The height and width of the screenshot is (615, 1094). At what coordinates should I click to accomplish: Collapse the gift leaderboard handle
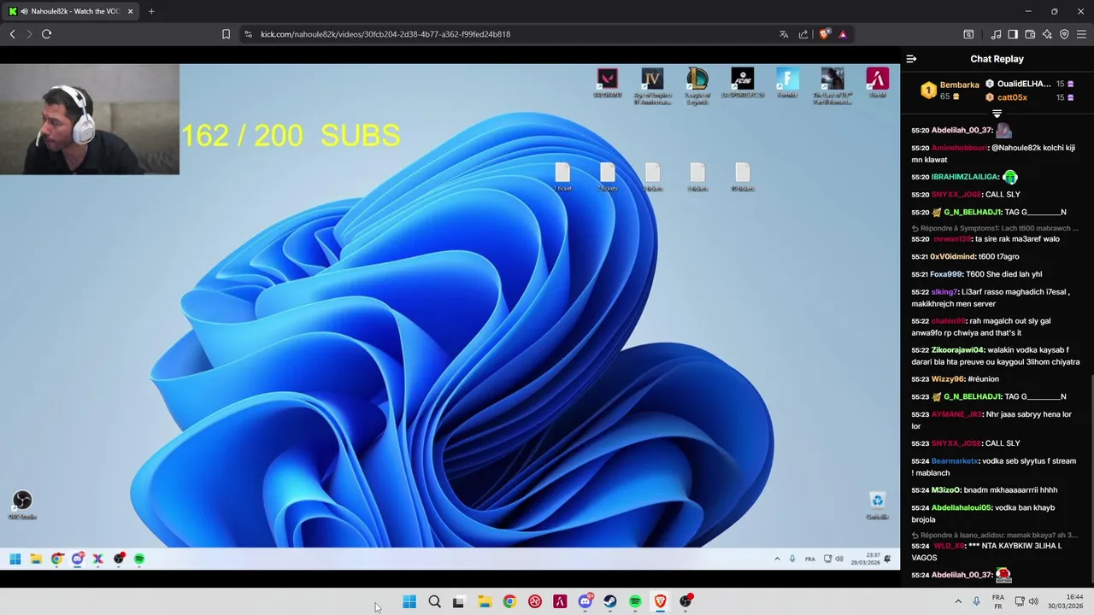click(x=997, y=114)
